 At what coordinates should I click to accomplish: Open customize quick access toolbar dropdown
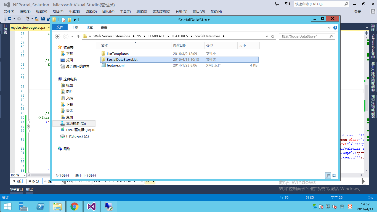tap(75, 20)
